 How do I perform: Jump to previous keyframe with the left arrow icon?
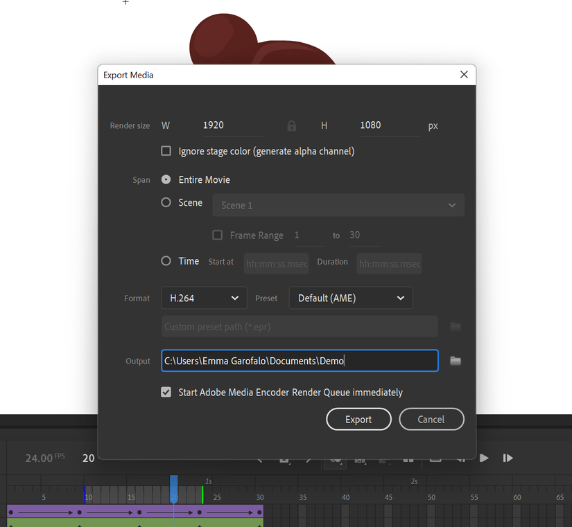click(x=260, y=458)
